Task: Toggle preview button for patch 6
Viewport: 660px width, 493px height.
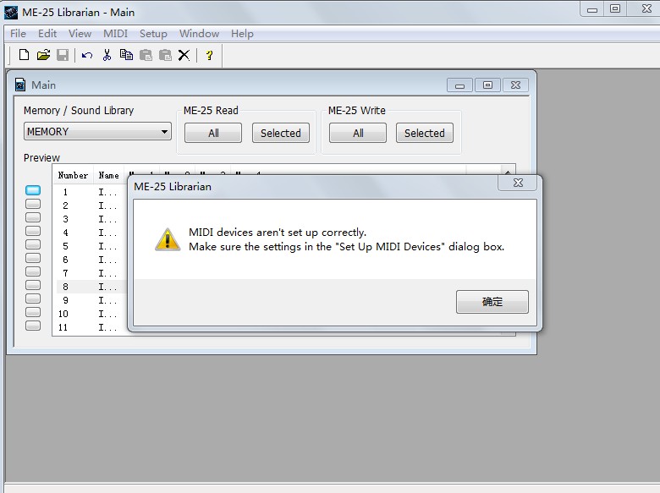Action: pyautogui.click(x=33, y=258)
